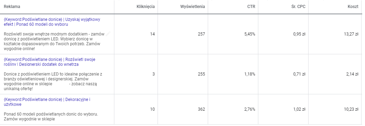Viewport: 365px width, 126px height.
Task: Click the pencil edit icon beside first ad
Action: (108, 34)
